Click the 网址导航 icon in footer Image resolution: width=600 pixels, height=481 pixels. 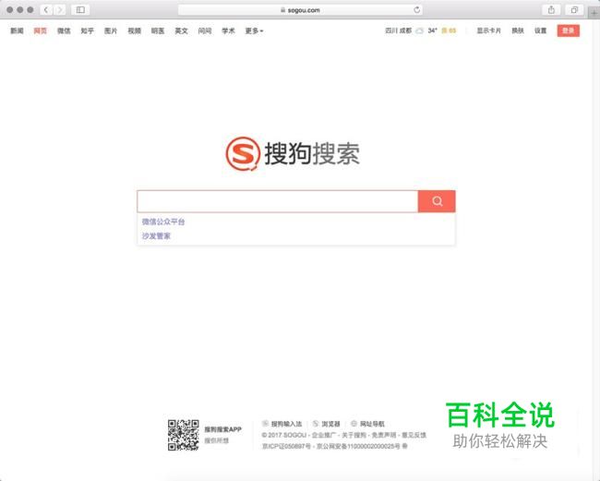354,423
